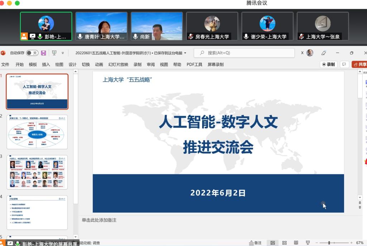
Task: Click the 共享 share button
Action: pos(360,65)
